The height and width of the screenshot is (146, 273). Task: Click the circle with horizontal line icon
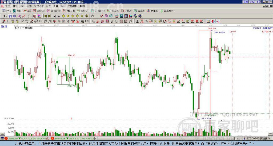pyautogui.click(x=36, y=21)
